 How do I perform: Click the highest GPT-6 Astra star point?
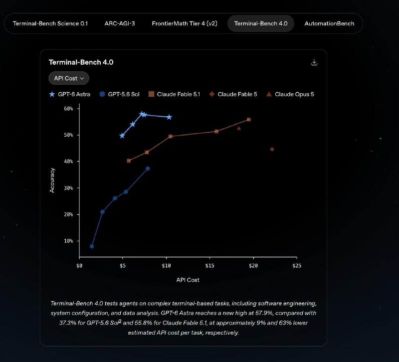[x=142, y=114]
